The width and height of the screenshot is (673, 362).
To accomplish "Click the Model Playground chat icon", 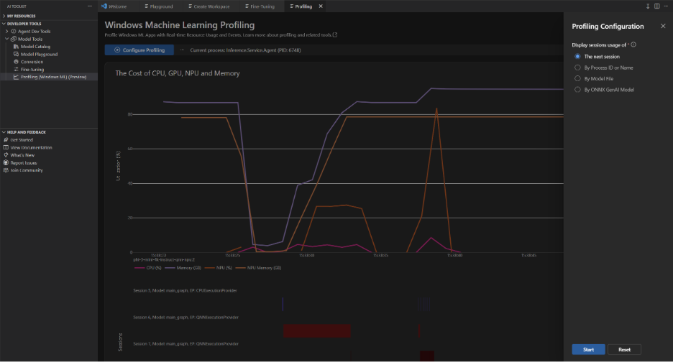I will (16, 54).
